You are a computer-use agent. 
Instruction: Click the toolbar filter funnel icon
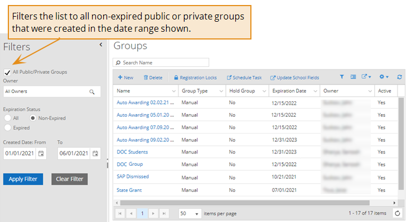[x=342, y=77]
